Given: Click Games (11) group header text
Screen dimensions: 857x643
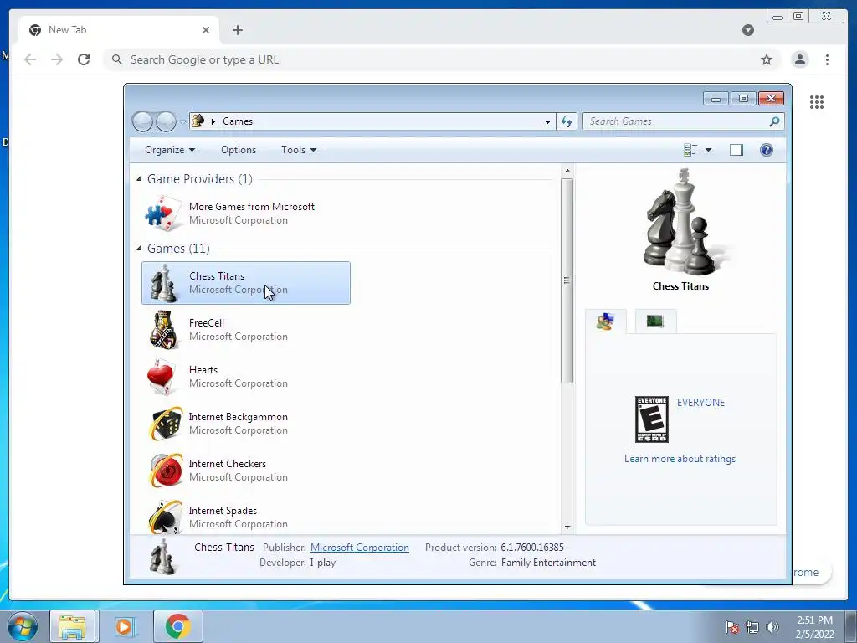Looking at the screenshot, I should [178, 248].
